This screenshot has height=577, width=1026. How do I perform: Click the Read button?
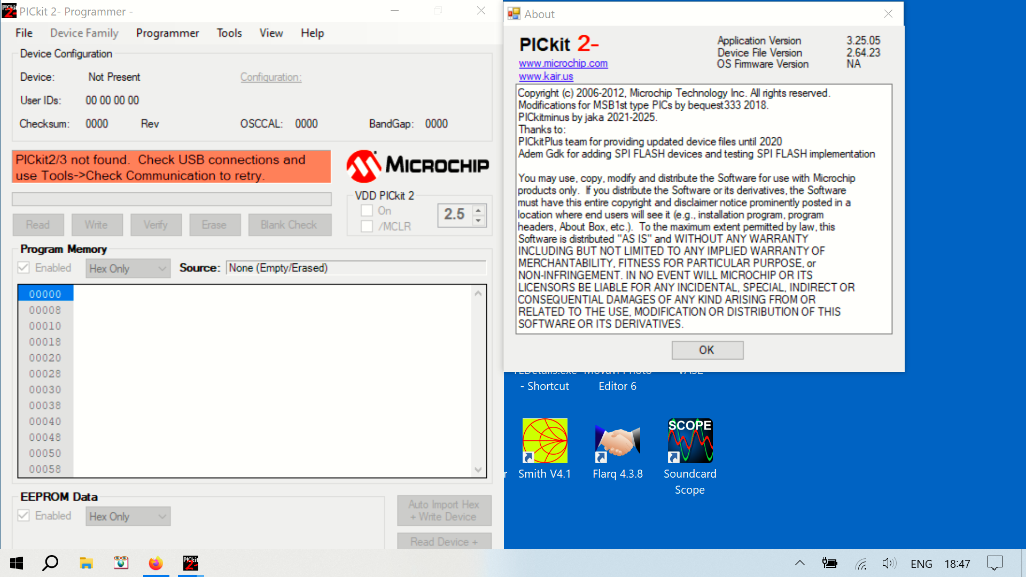(38, 225)
